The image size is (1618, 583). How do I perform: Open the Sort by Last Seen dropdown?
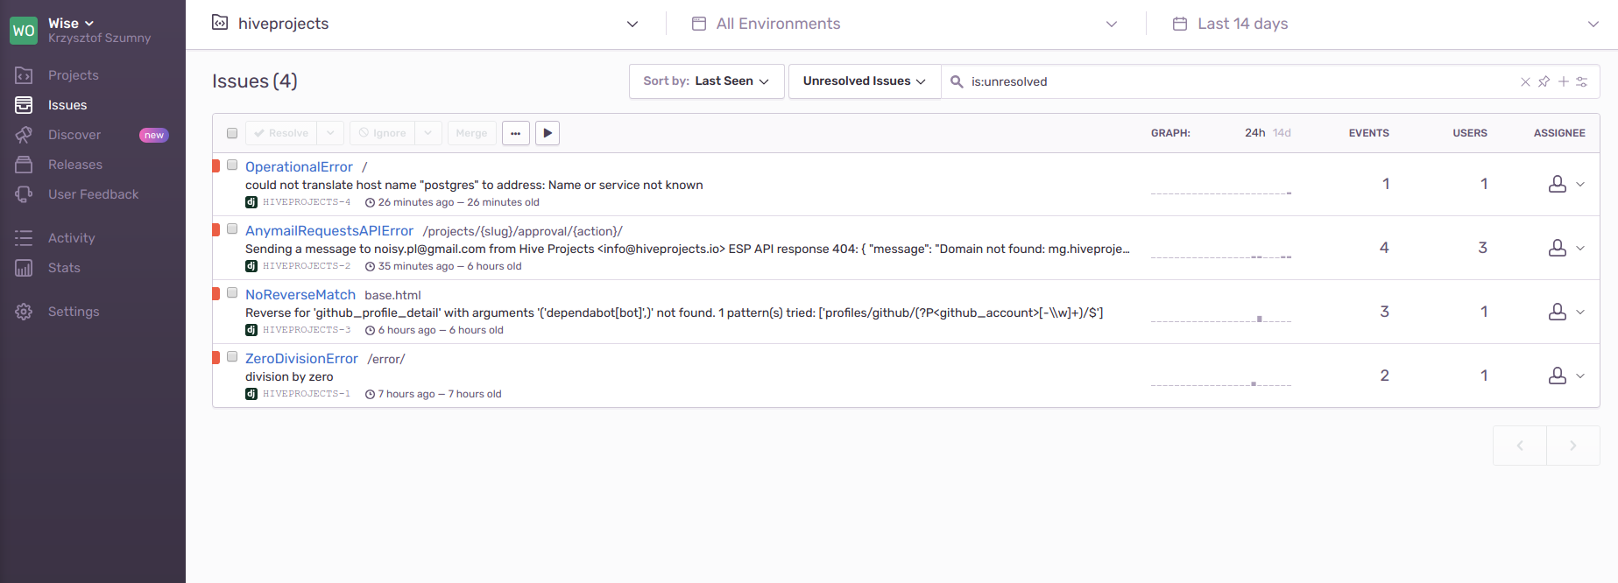pyautogui.click(x=707, y=81)
